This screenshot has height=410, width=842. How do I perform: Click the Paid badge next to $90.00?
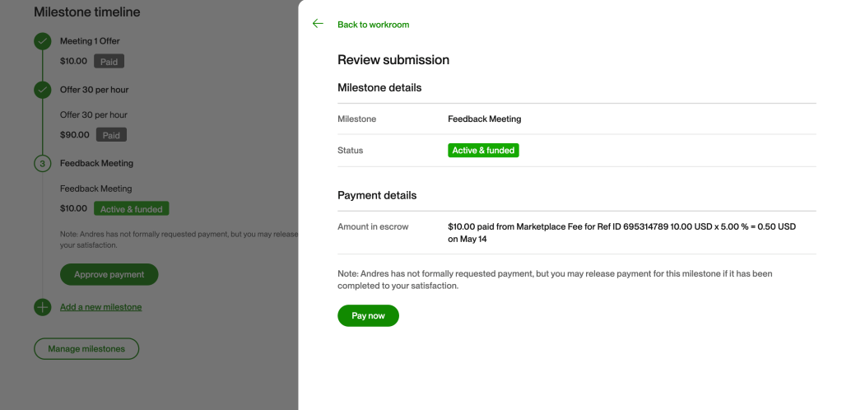[x=111, y=135]
